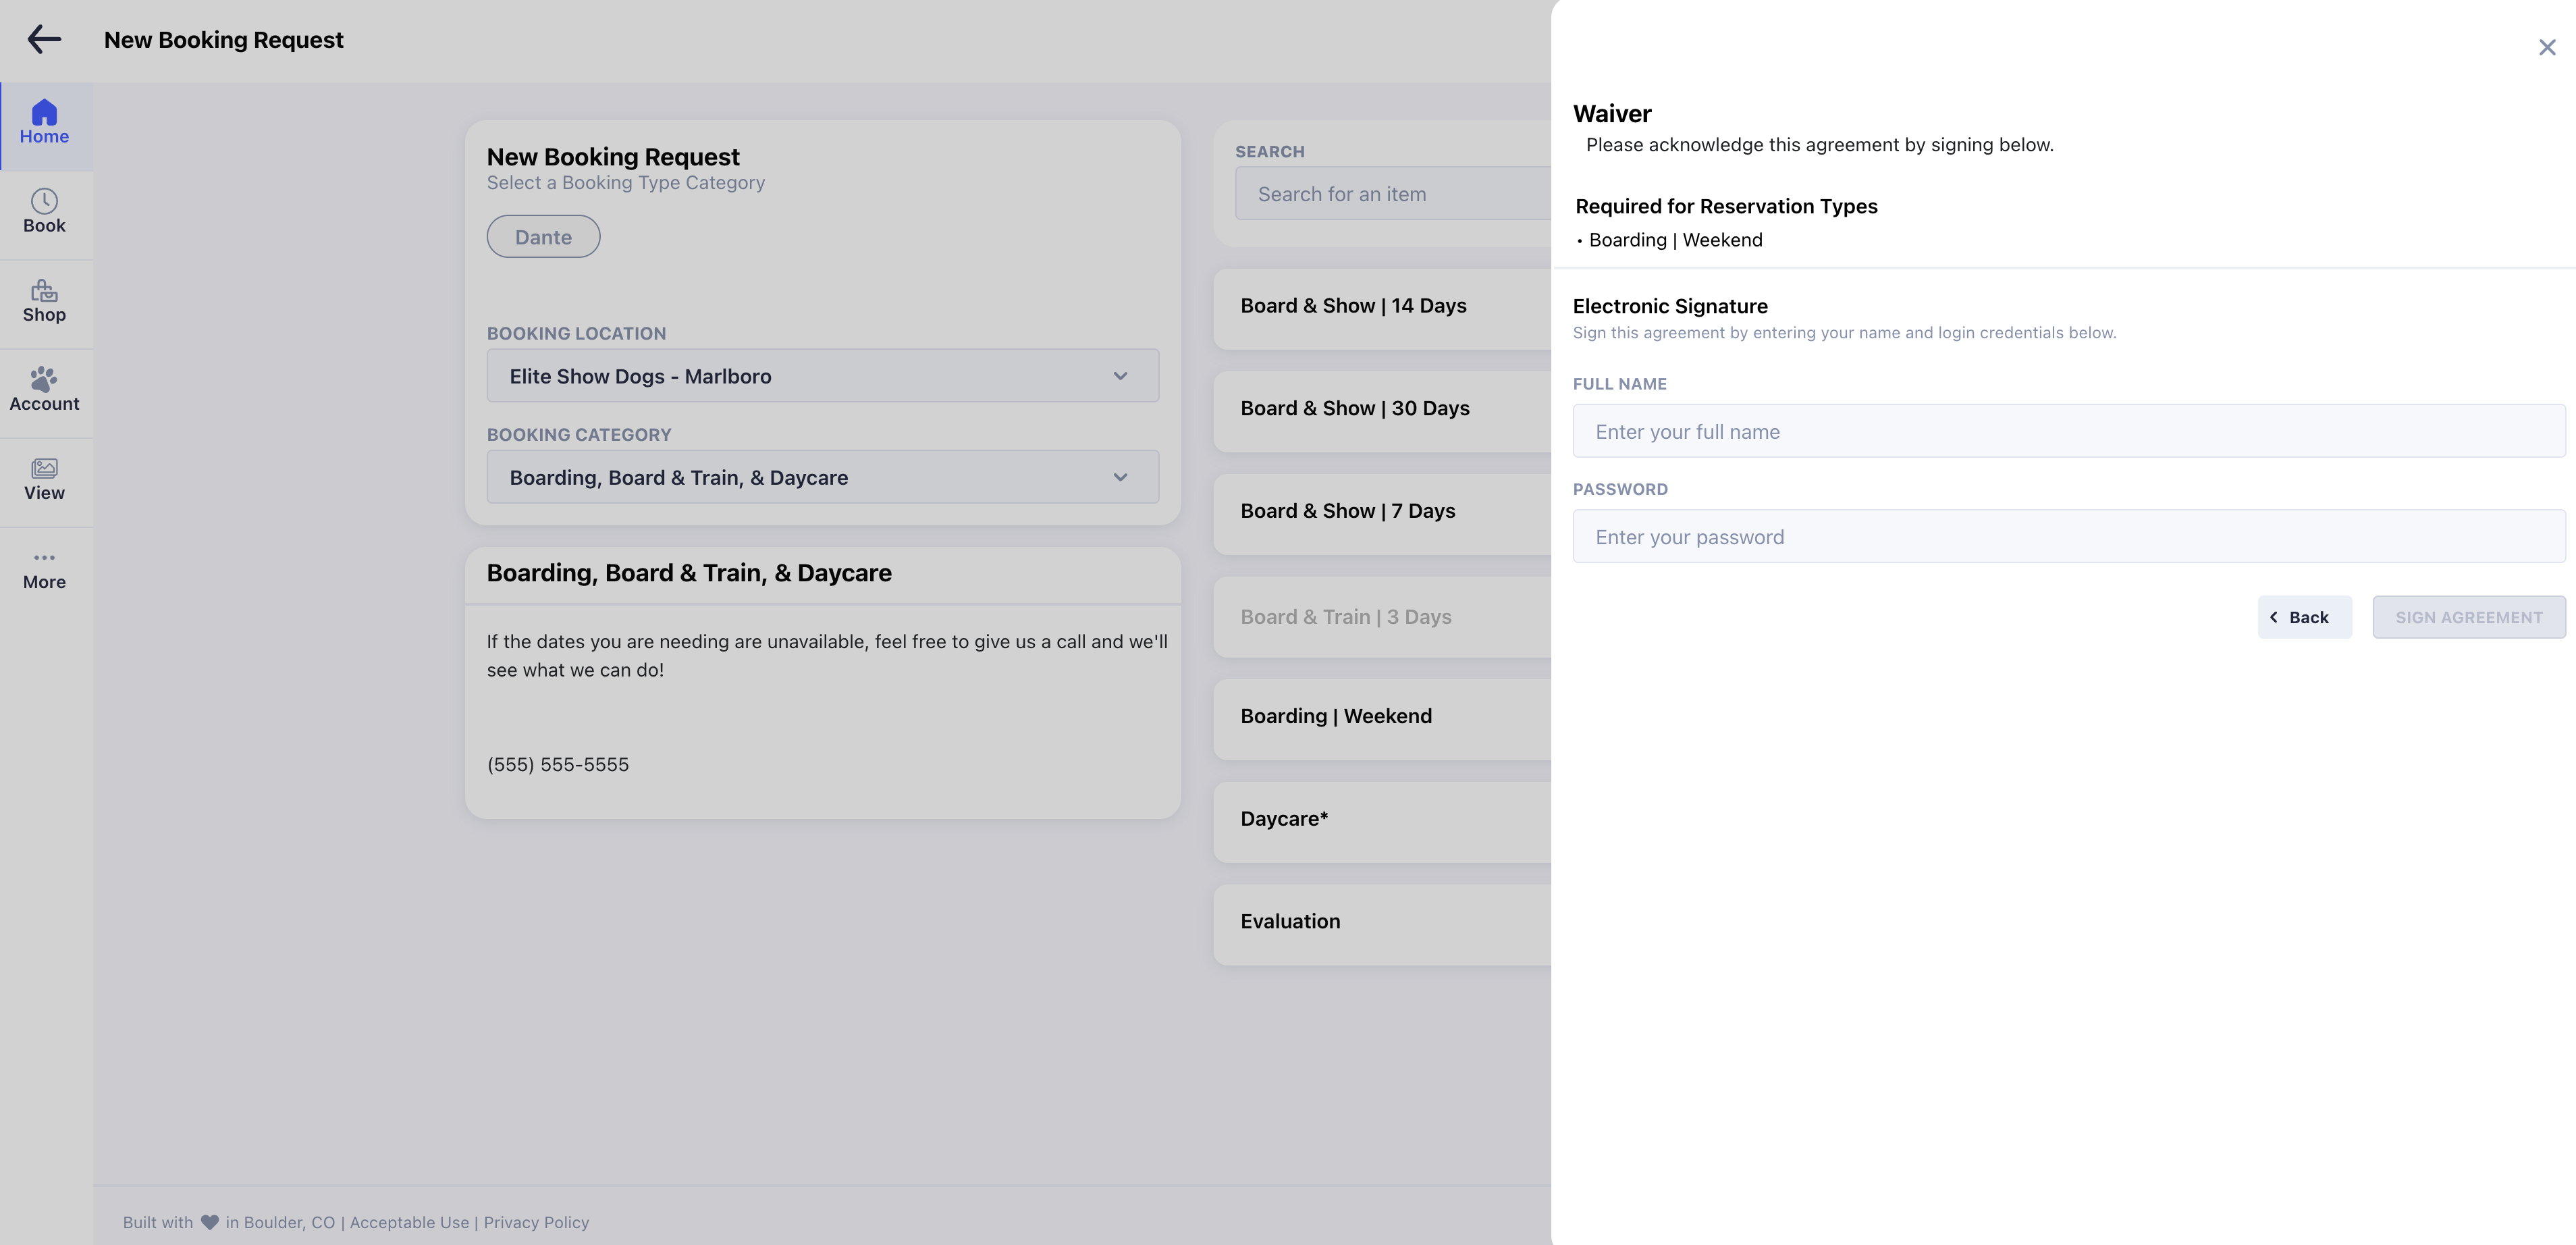Image resolution: width=2576 pixels, height=1245 pixels.
Task: Open the Shop basket icon
Action: [x=44, y=301]
